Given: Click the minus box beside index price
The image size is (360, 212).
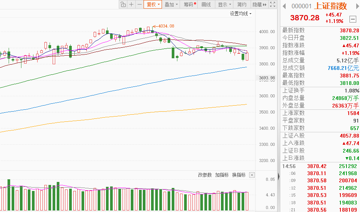Looking at the screenshot, I should (x=352, y=19).
